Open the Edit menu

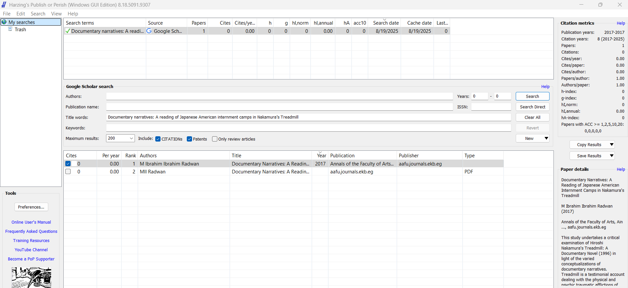(21, 14)
